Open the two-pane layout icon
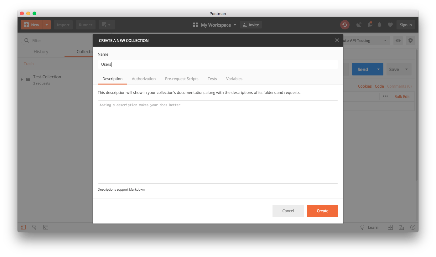The image size is (436, 257). click(x=390, y=227)
